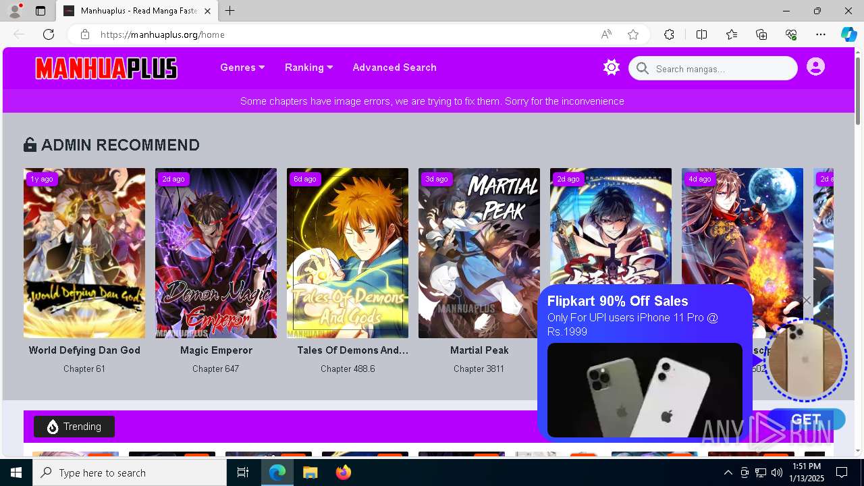The width and height of the screenshot is (864, 486).
Task: Open Collections icon
Action: coord(761,34)
